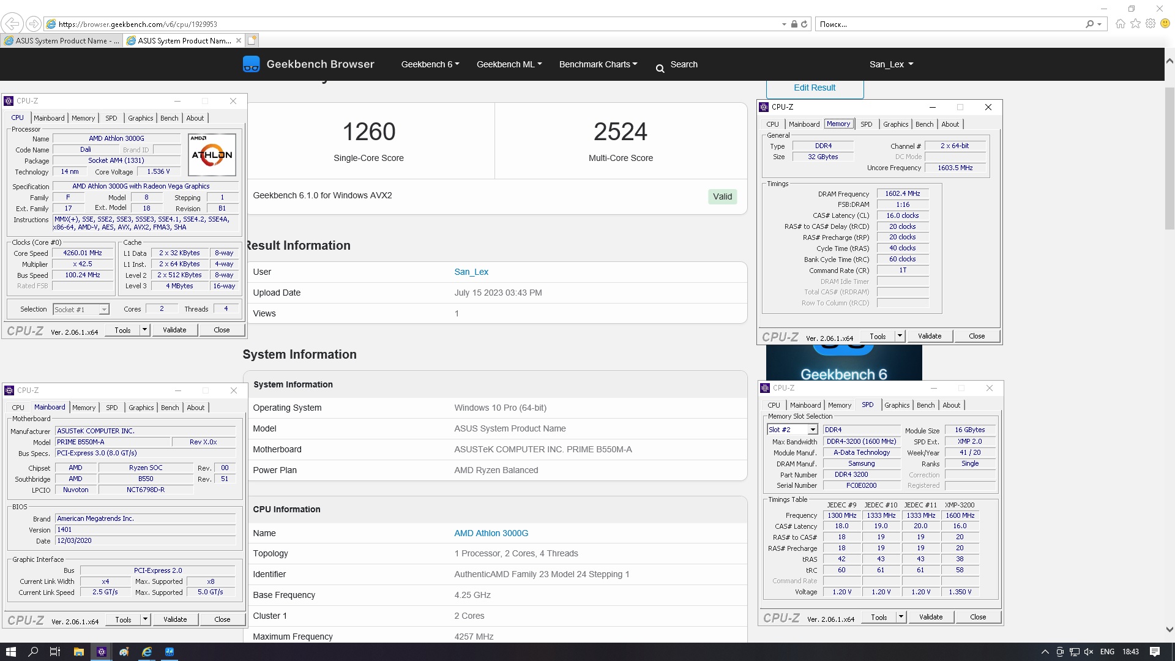Switch to Mainboard tab in top-left CPU-Z
Image resolution: width=1175 pixels, height=661 pixels.
pyautogui.click(x=49, y=118)
